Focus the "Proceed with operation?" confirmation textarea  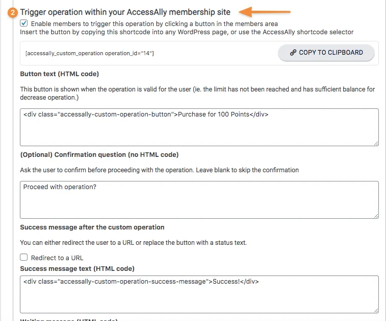(x=199, y=200)
